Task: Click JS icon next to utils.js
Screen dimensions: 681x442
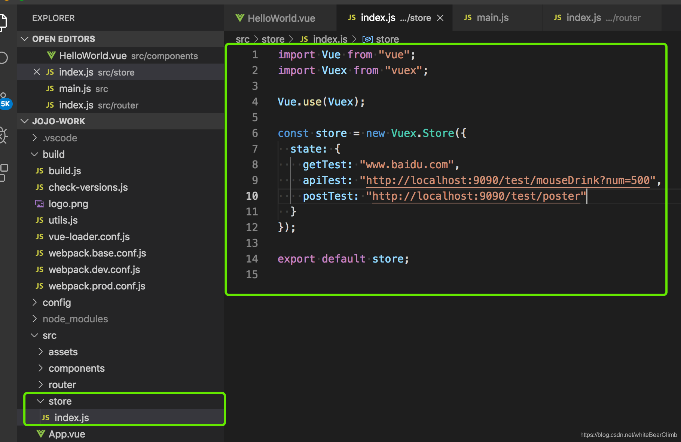Action: point(40,220)
